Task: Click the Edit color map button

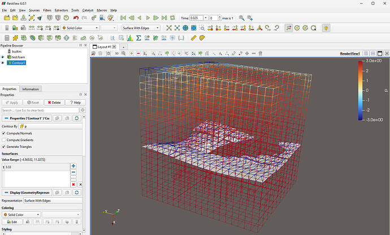Action: tap(12, 222)
